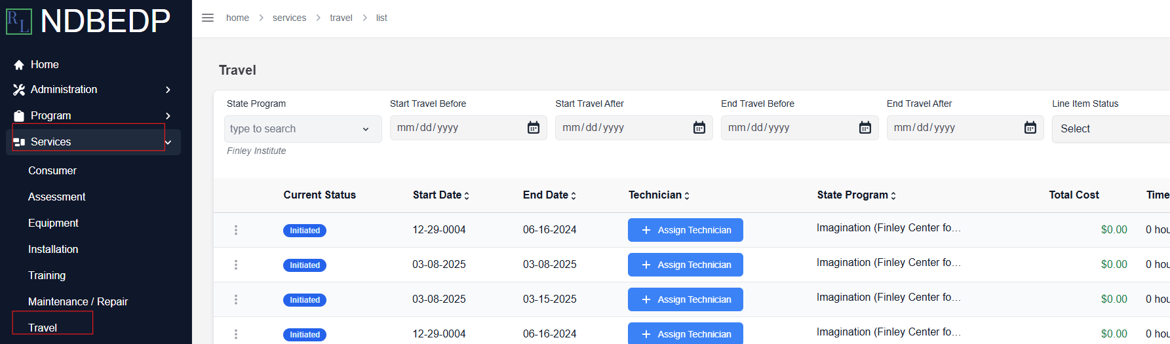The width and height of the screenshot is (1170, 344).
Task: Expand the Program sidebar section
Action: pyautogui.click(x=93, y=116)
